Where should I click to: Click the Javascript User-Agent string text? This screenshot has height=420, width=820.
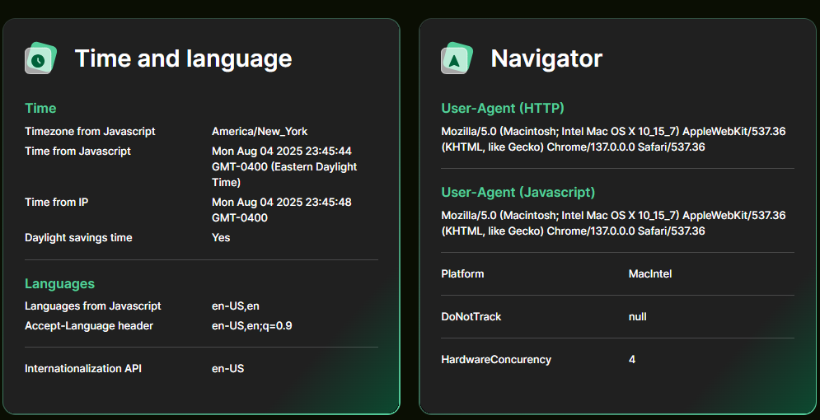[613, 223]
